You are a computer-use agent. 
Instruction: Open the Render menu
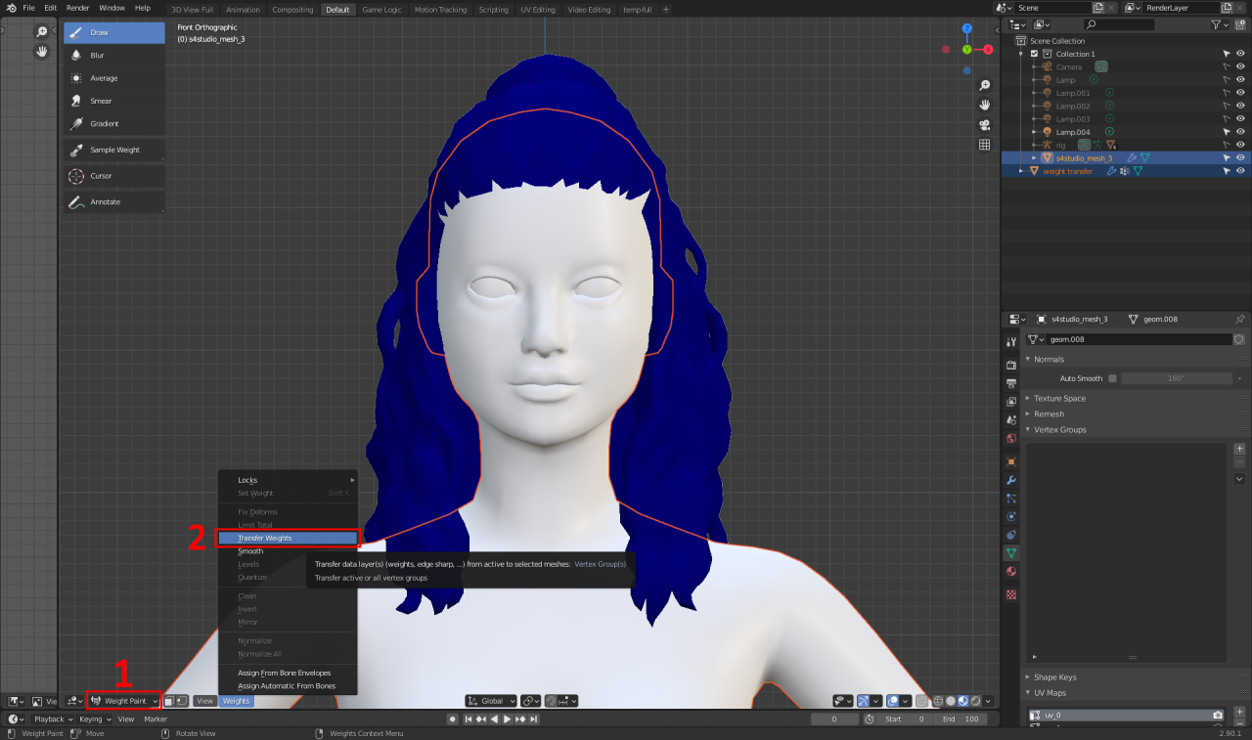pyautogui.click(x=78, y=8)
